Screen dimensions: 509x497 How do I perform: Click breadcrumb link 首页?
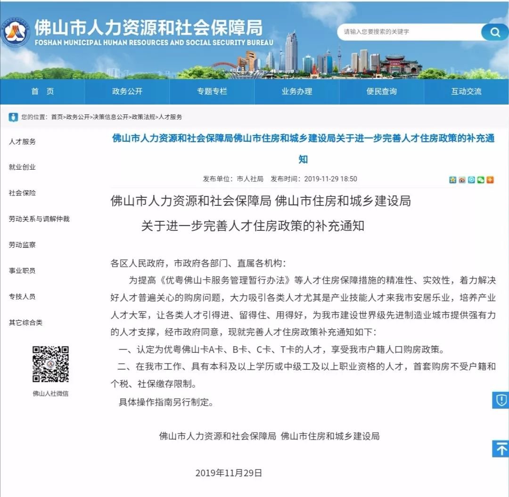coord(57,117)
